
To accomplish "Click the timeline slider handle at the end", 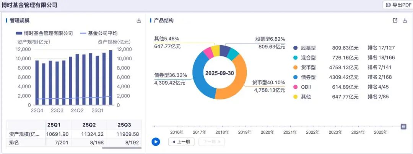I will 403,127.
